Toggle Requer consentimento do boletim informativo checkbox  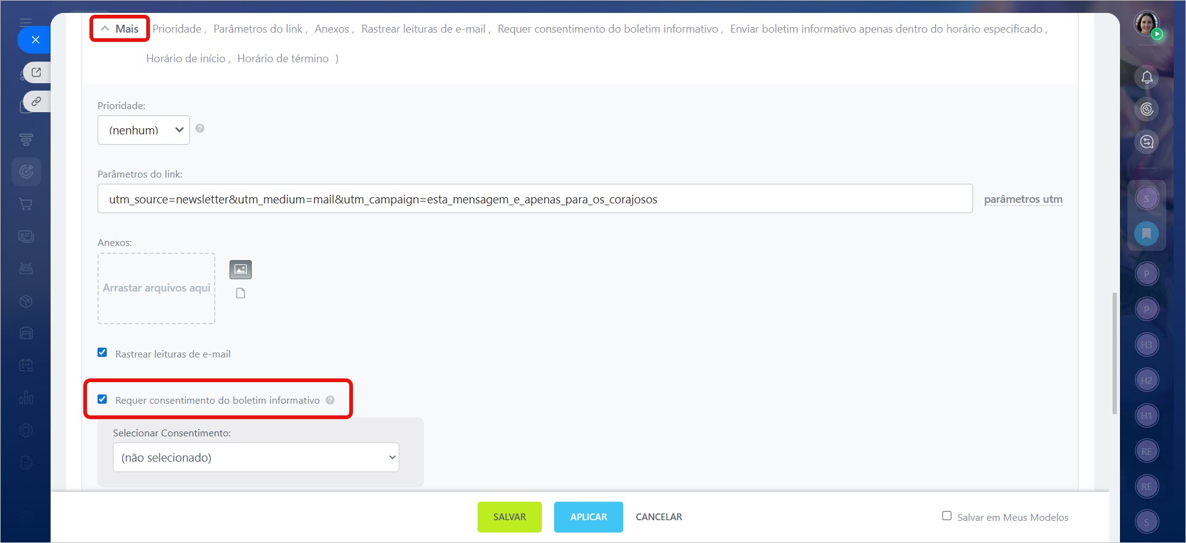coord(102,399)
